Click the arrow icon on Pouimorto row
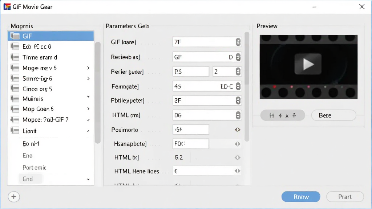 pos(238,130)
